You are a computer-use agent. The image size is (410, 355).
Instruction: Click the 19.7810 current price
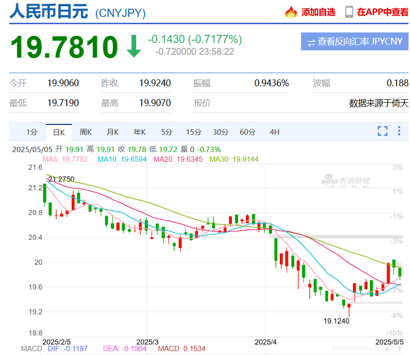[x=64, y=47]
